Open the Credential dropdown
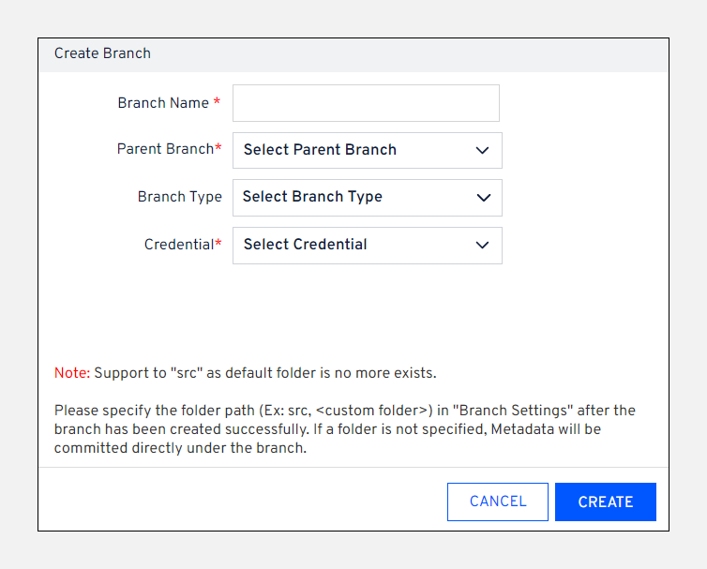Viewport: 707px width, 569px height. coord(367,246)
